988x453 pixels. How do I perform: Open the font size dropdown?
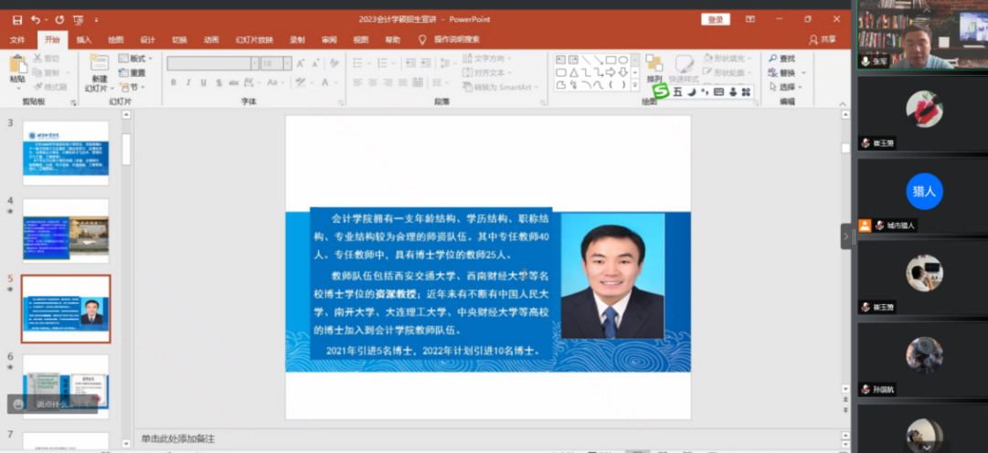[x=287, y=63]
